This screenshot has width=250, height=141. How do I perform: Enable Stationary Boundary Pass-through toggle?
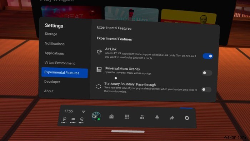point(206,89)
